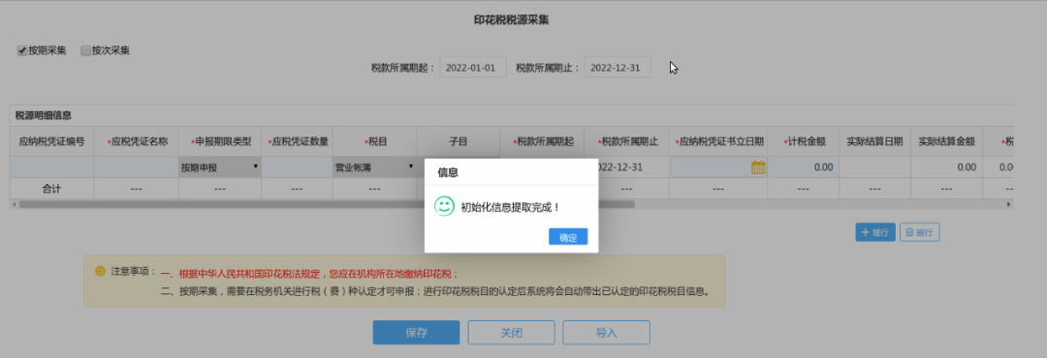This screenshot has height=358, width=1047.
Task: Click the horizontal table scrollbar thumb
Action: [x=327, y=204]
